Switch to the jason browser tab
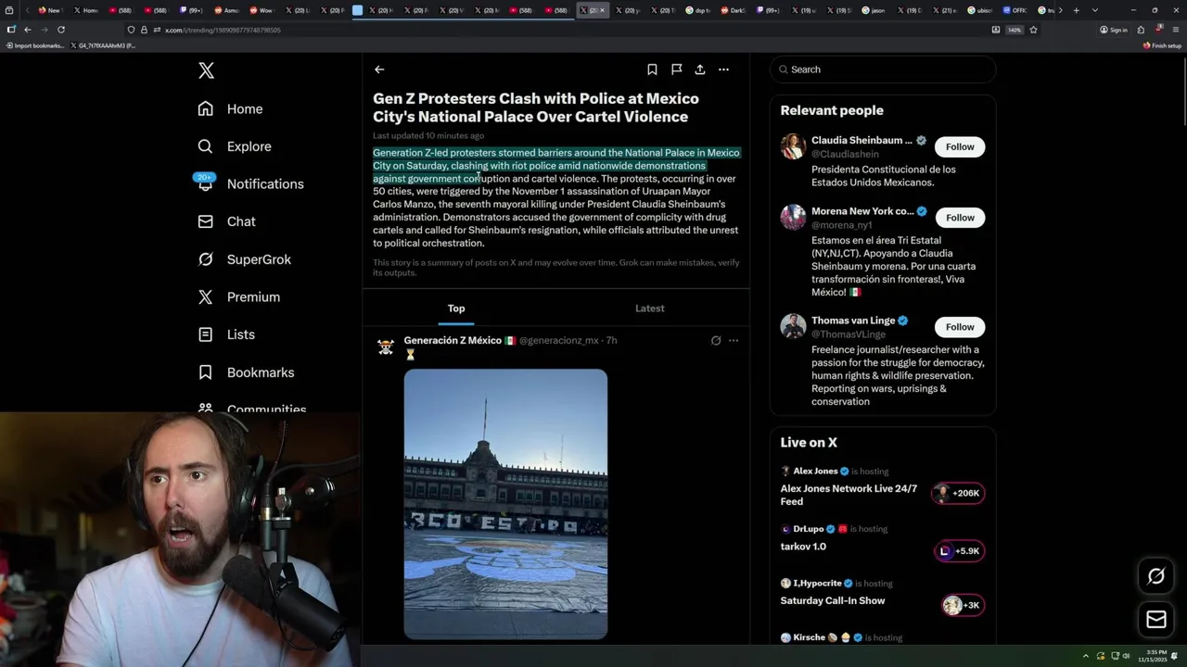The width and height of the screenshot is (1187, 667). pos(873,10)
